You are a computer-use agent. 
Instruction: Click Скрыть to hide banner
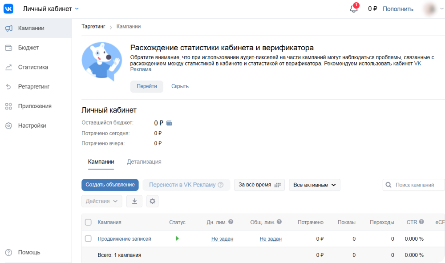180,86
